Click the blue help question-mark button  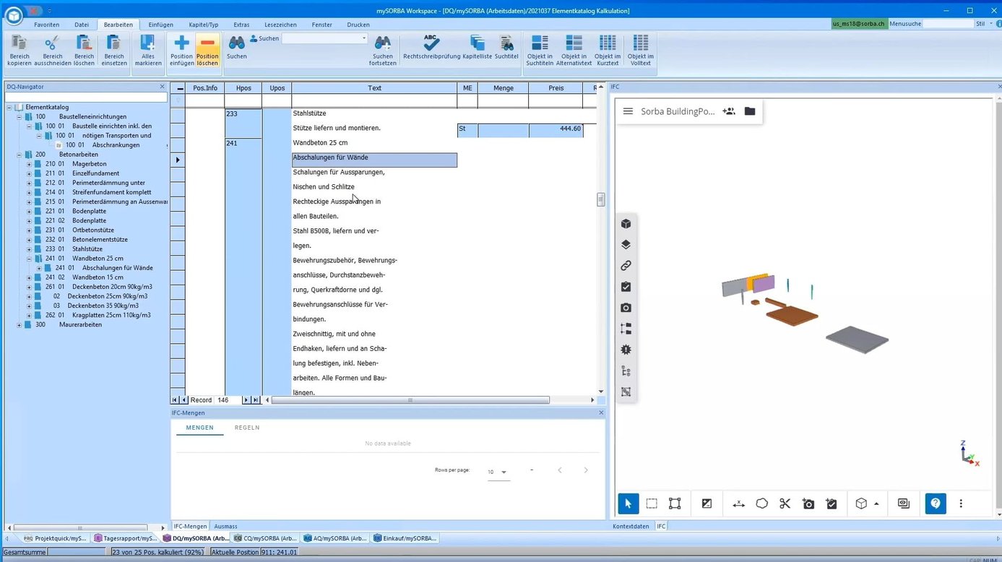coord(936,503)
